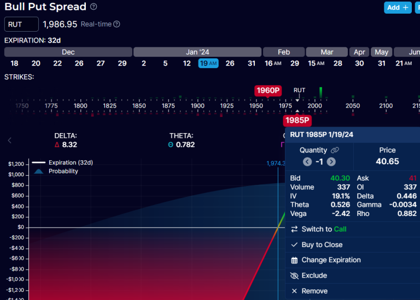Click the Switch to Call swap icon
Image resolution: width=420 pixels, height=300 pixels.
point(294,229)
